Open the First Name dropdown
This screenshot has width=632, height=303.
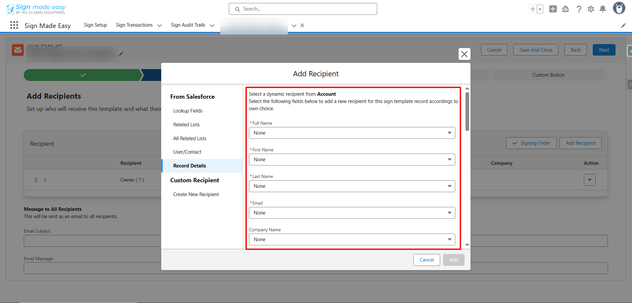pos(352,160)
